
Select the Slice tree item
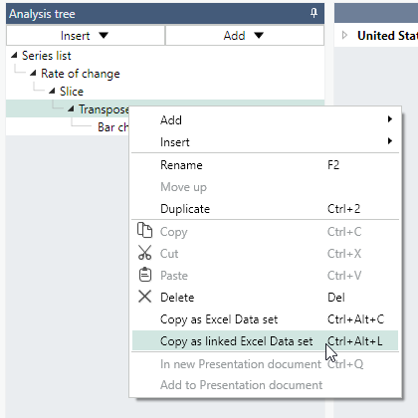point(72,92)
